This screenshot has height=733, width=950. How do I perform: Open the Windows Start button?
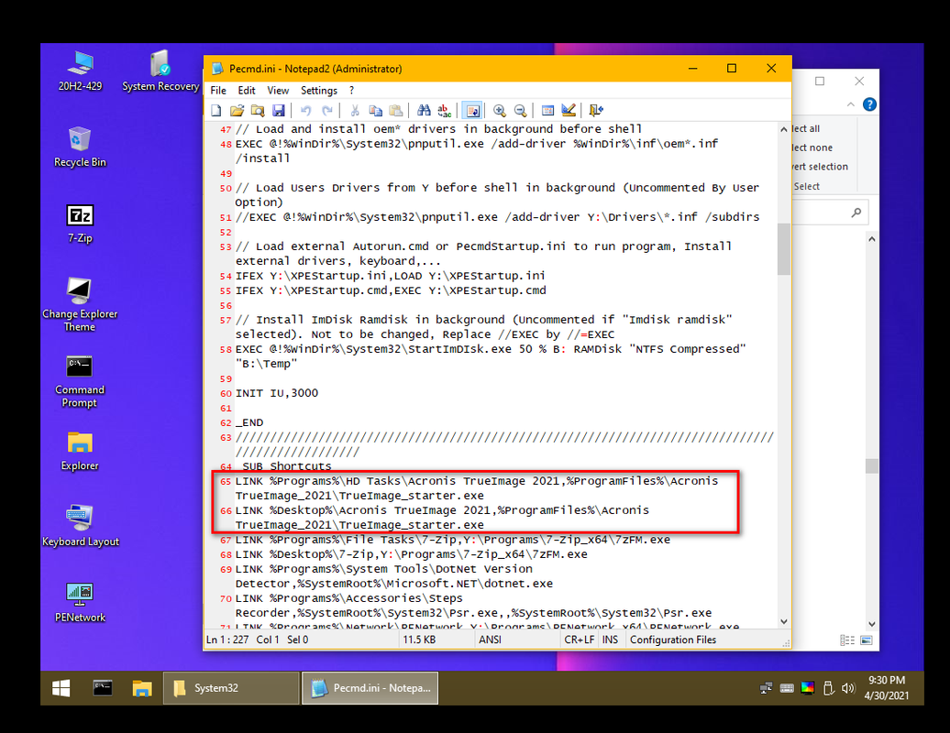pyautogui.click(x=61, y=688)
